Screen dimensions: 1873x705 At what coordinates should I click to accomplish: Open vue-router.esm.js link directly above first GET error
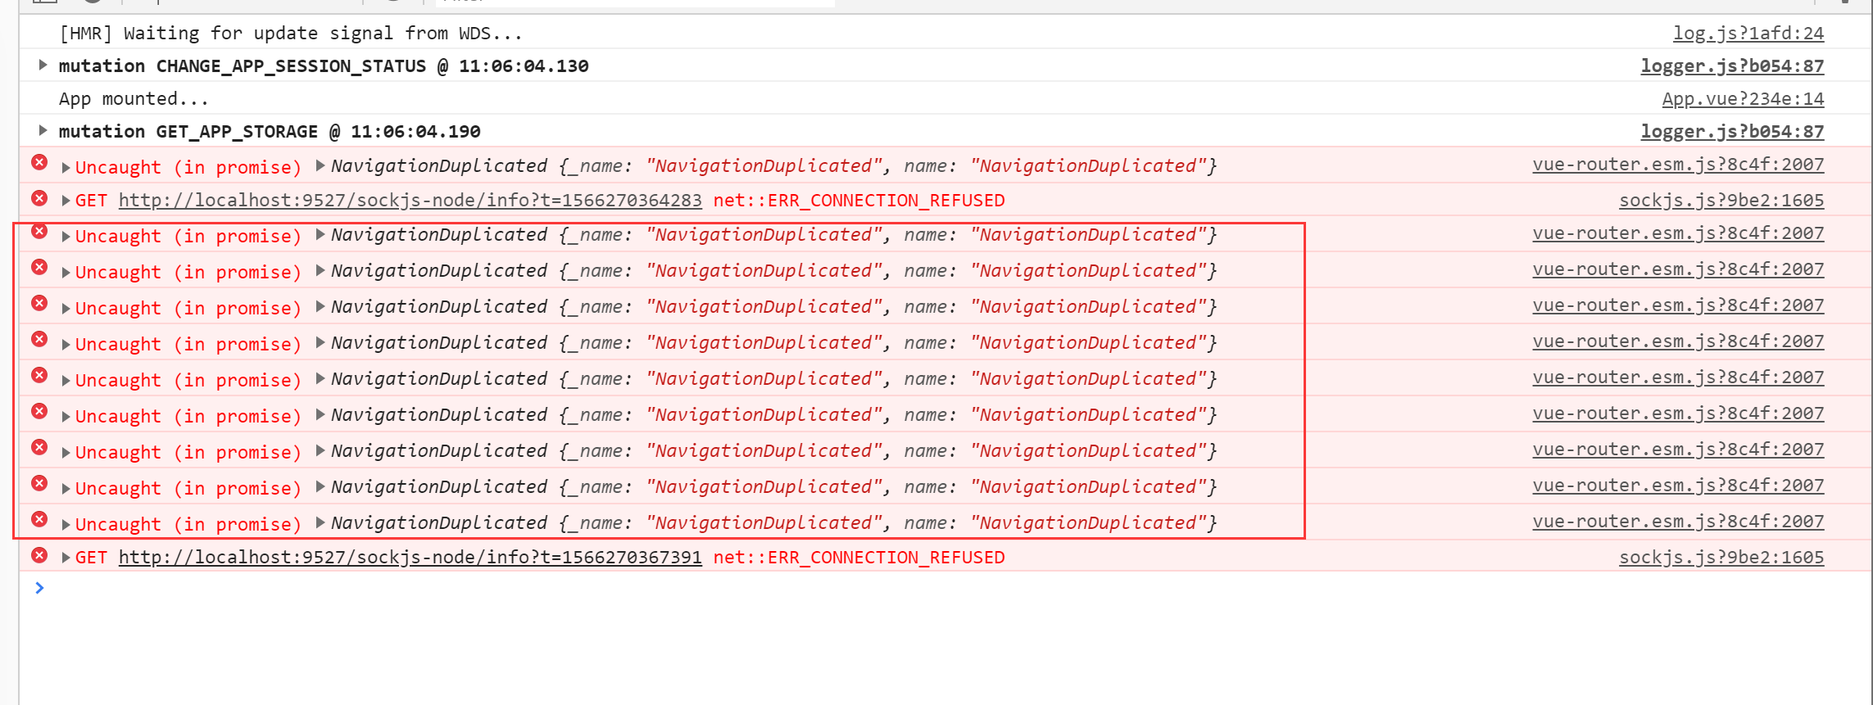coord(1678,165)
